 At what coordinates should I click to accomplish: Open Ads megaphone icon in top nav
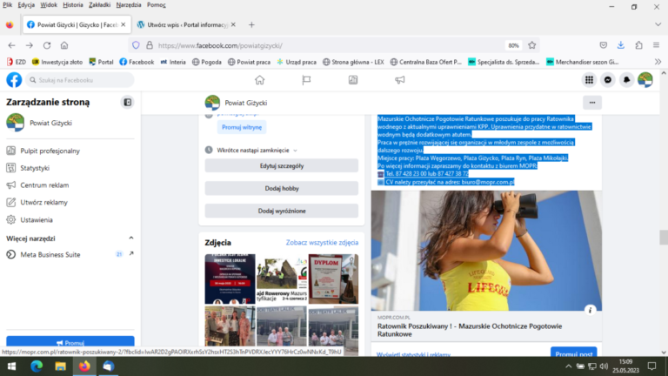click(x=399, y=80)
